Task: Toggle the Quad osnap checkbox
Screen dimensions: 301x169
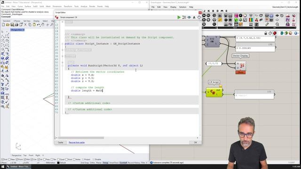Action: (x=58, y=160)
